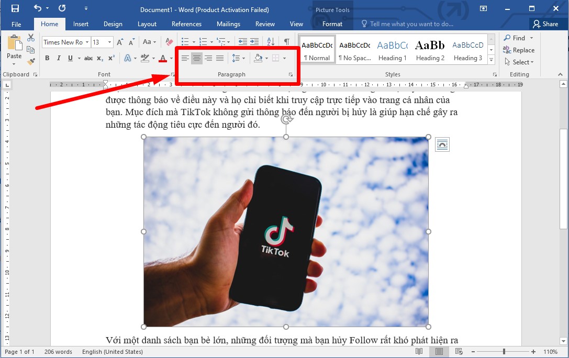The width and height of the screenshot is (569, 358).
Task: Activate the Format Painter brush
Action: click(x=31, y=61)
